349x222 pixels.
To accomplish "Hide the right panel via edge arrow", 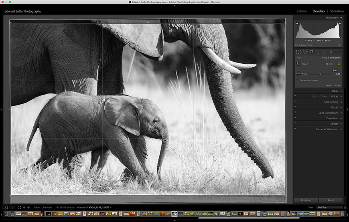I will pyautogui.click(x=347, y=109).
